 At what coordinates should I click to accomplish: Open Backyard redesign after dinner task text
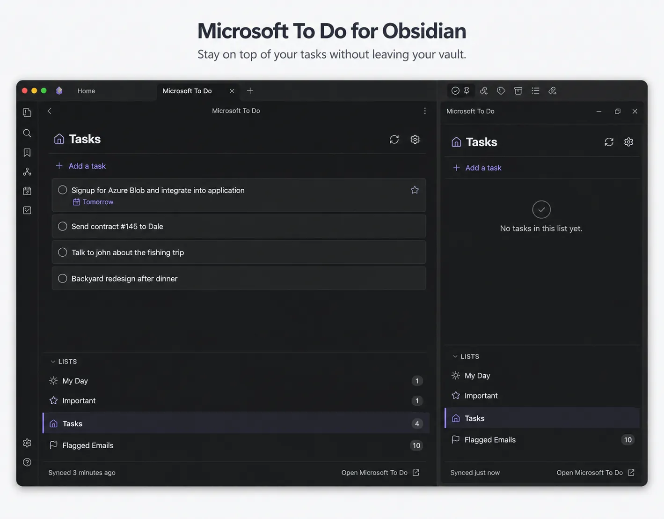coord(124,279)
